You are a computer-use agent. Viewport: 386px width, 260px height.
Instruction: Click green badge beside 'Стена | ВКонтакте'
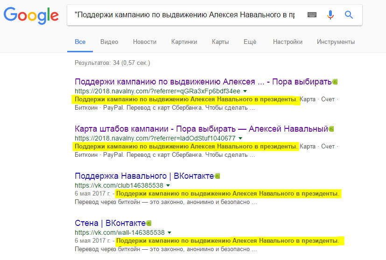click(149, 223)
